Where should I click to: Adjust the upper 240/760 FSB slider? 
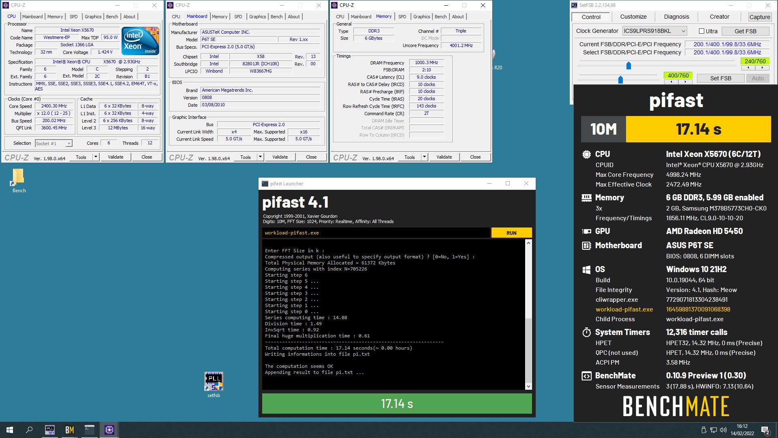[x=628, y=65]
